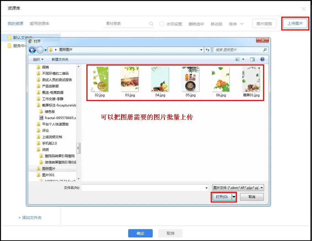Open the 图片文件 file type dropdown
Viewport: 312px width, 241px height.
tap(238, 188)
